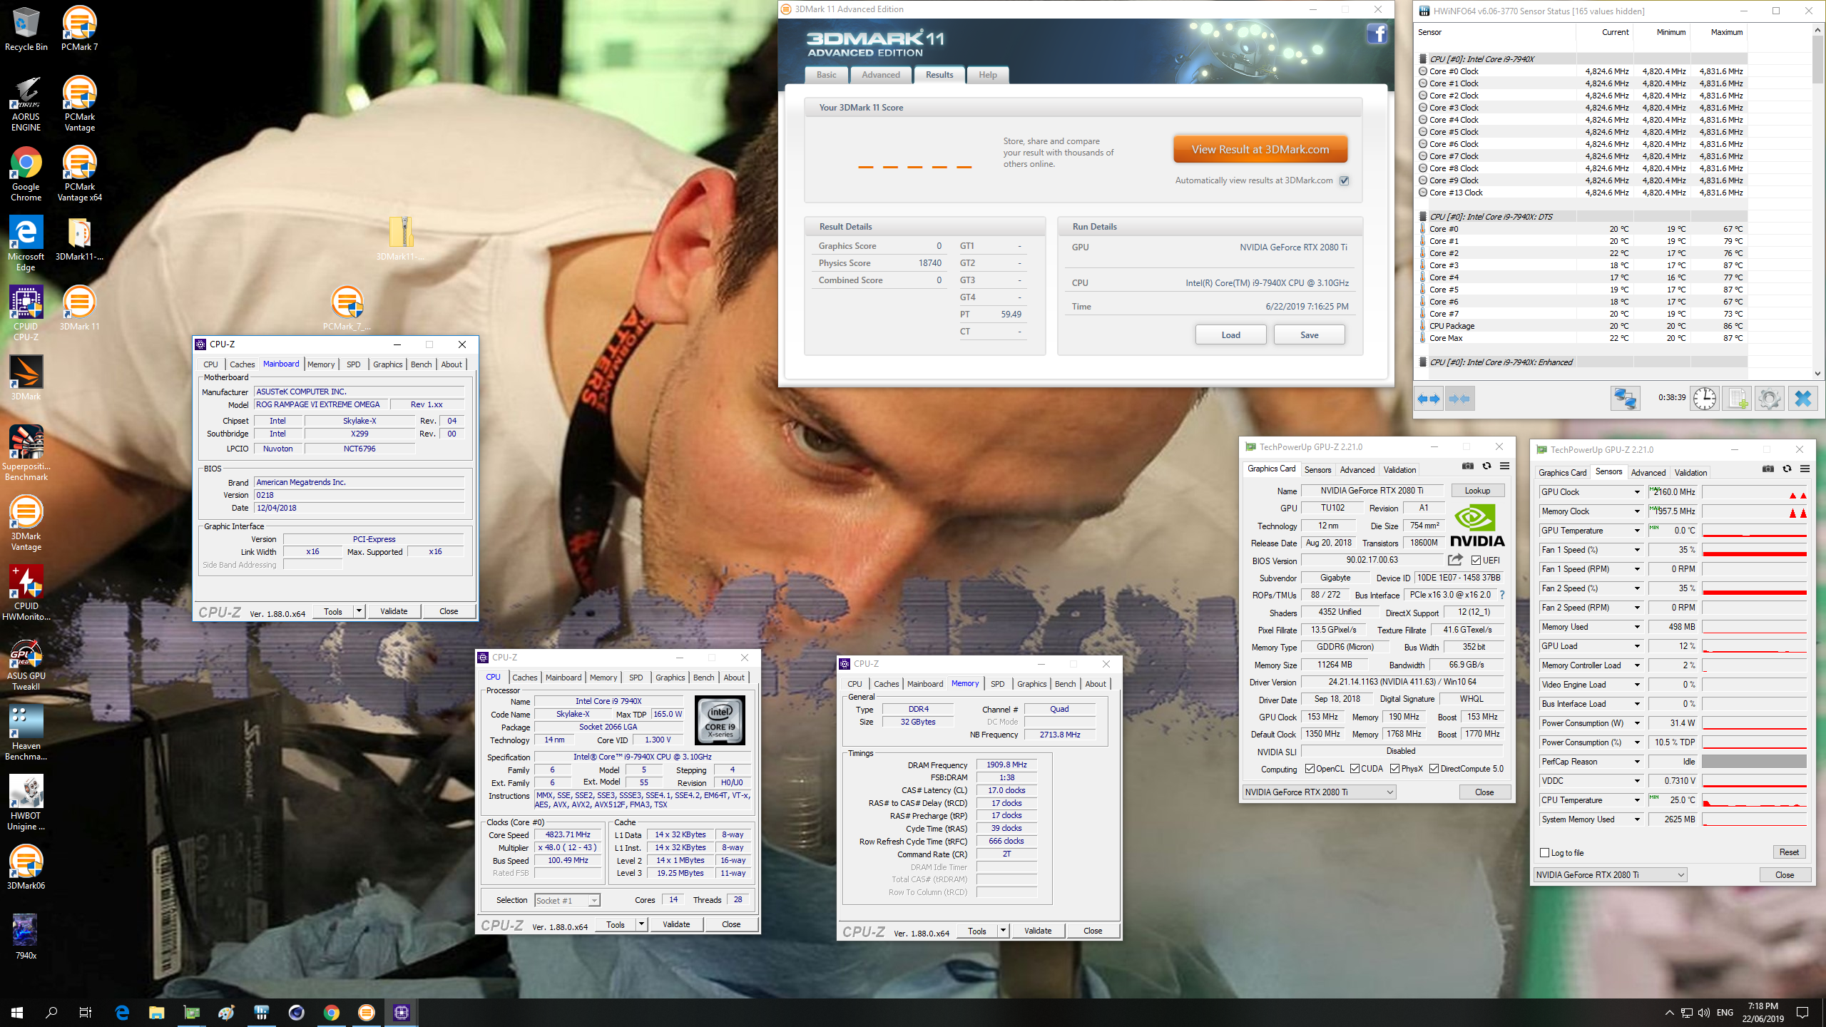The image size is (1826, 1027).
Task: Open ASUS GPU TweakII desktop icon
Action: click(x=26, y=663)
